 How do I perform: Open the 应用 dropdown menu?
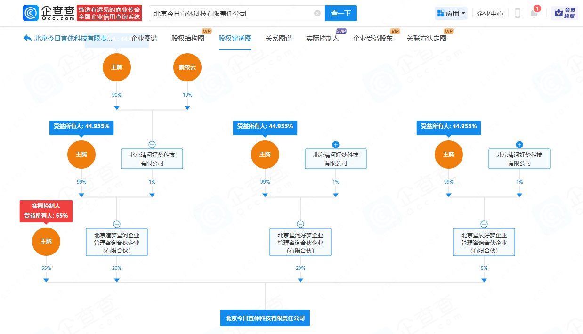click(451, 14)
